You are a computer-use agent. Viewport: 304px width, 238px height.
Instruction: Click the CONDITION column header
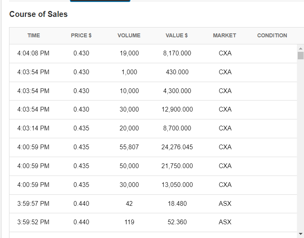pos(272,35)
